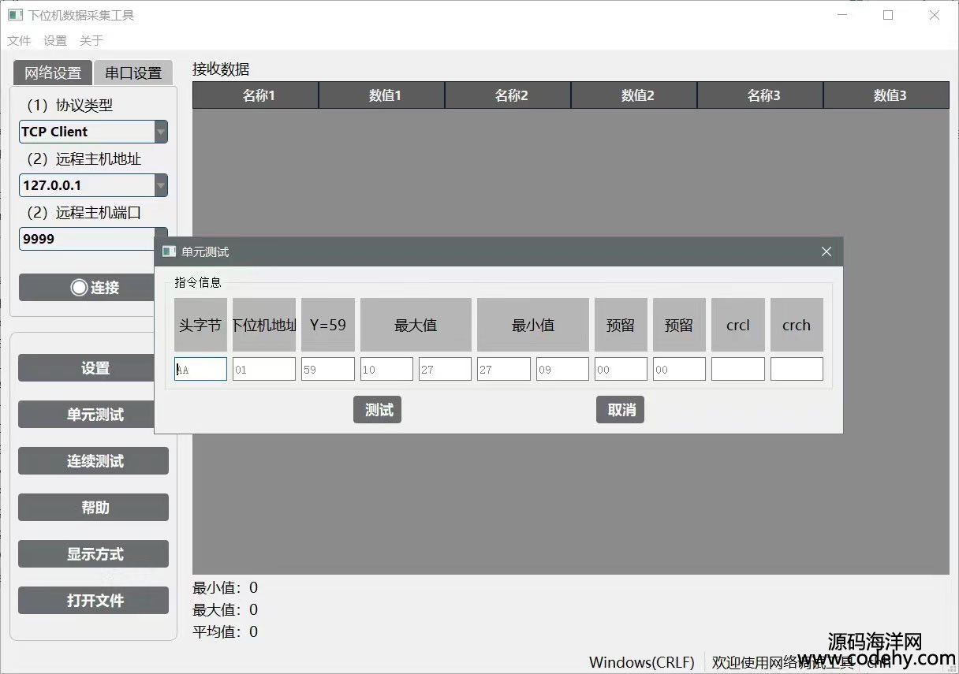This screenshot has height=674, width=959.
Task: Close the 单元测试 dialog
Action: (827, 251)
